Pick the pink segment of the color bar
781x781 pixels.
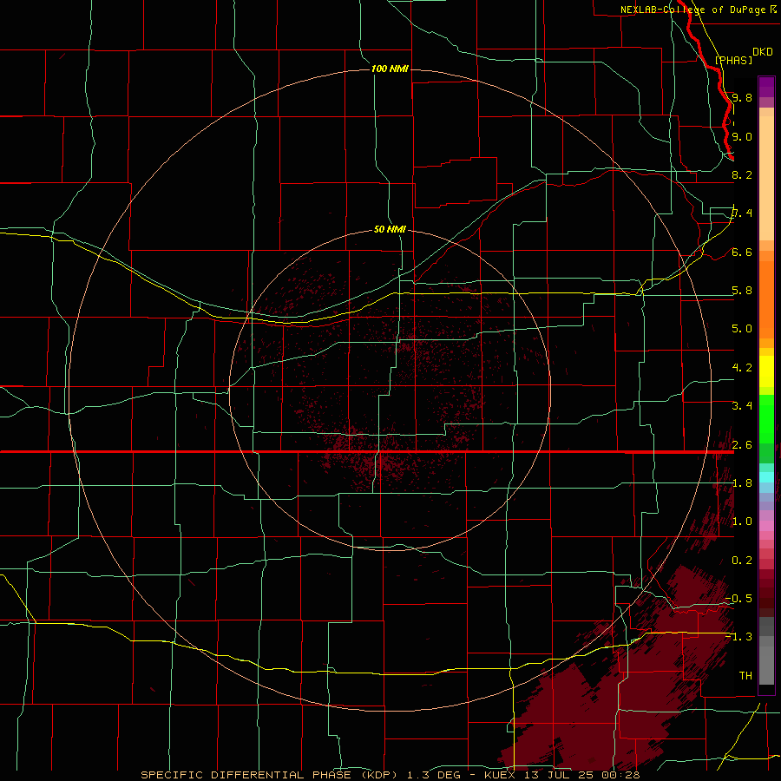[766, 526]
